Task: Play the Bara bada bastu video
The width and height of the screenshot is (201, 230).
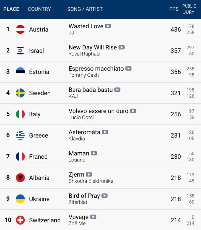Action: [117, 90]
